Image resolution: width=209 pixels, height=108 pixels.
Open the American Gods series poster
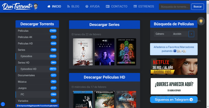tap(126, 52)
